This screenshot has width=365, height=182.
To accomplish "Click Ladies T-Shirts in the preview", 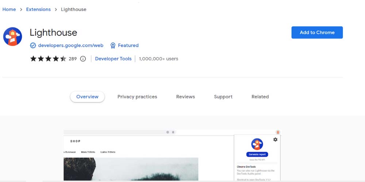I will tap(108, 152).
